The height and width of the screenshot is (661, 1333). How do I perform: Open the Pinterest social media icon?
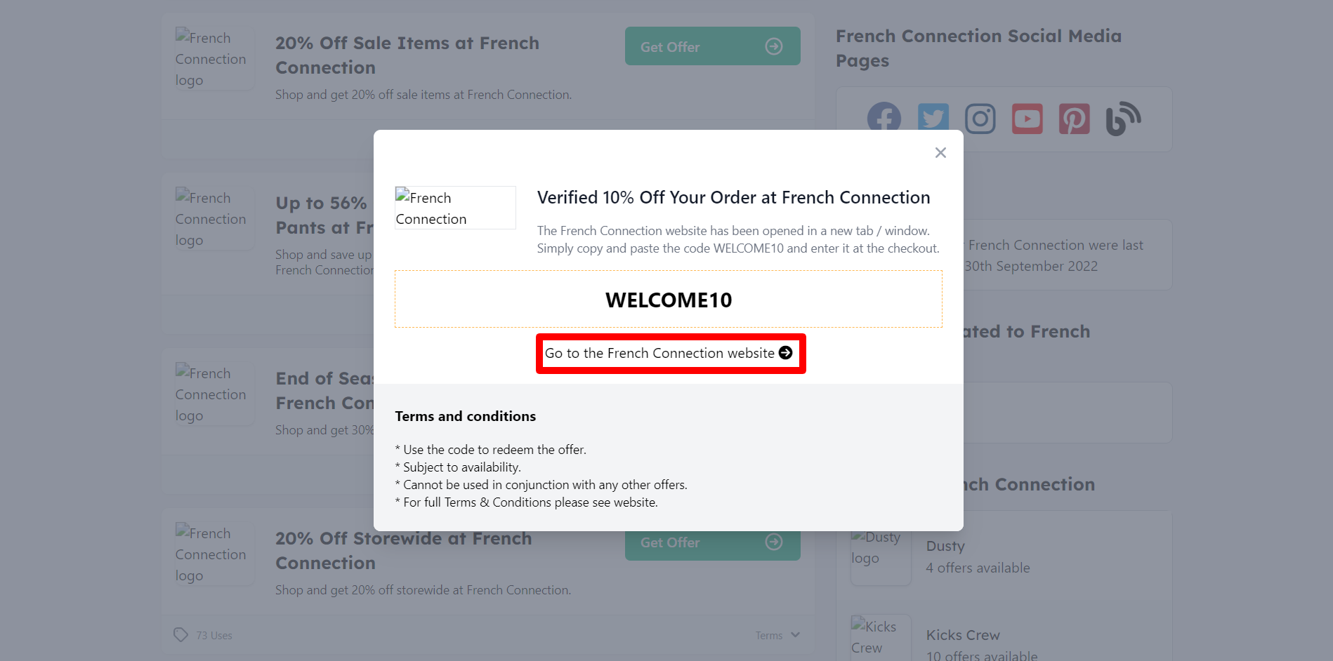pos(1075,119)
